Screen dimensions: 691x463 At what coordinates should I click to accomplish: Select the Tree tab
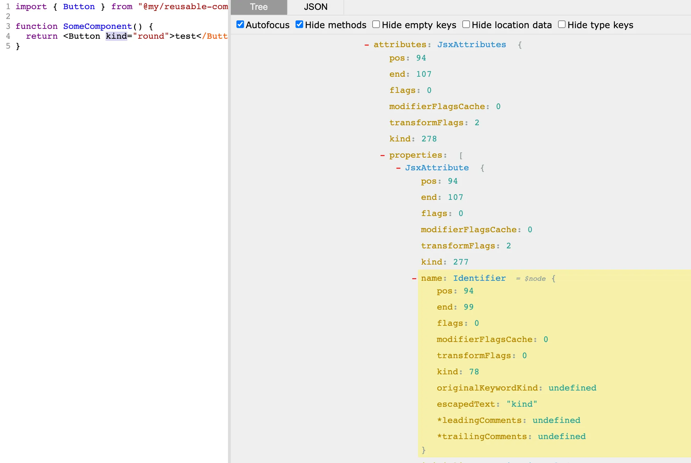pyautogui.click(x=259, y=7)
